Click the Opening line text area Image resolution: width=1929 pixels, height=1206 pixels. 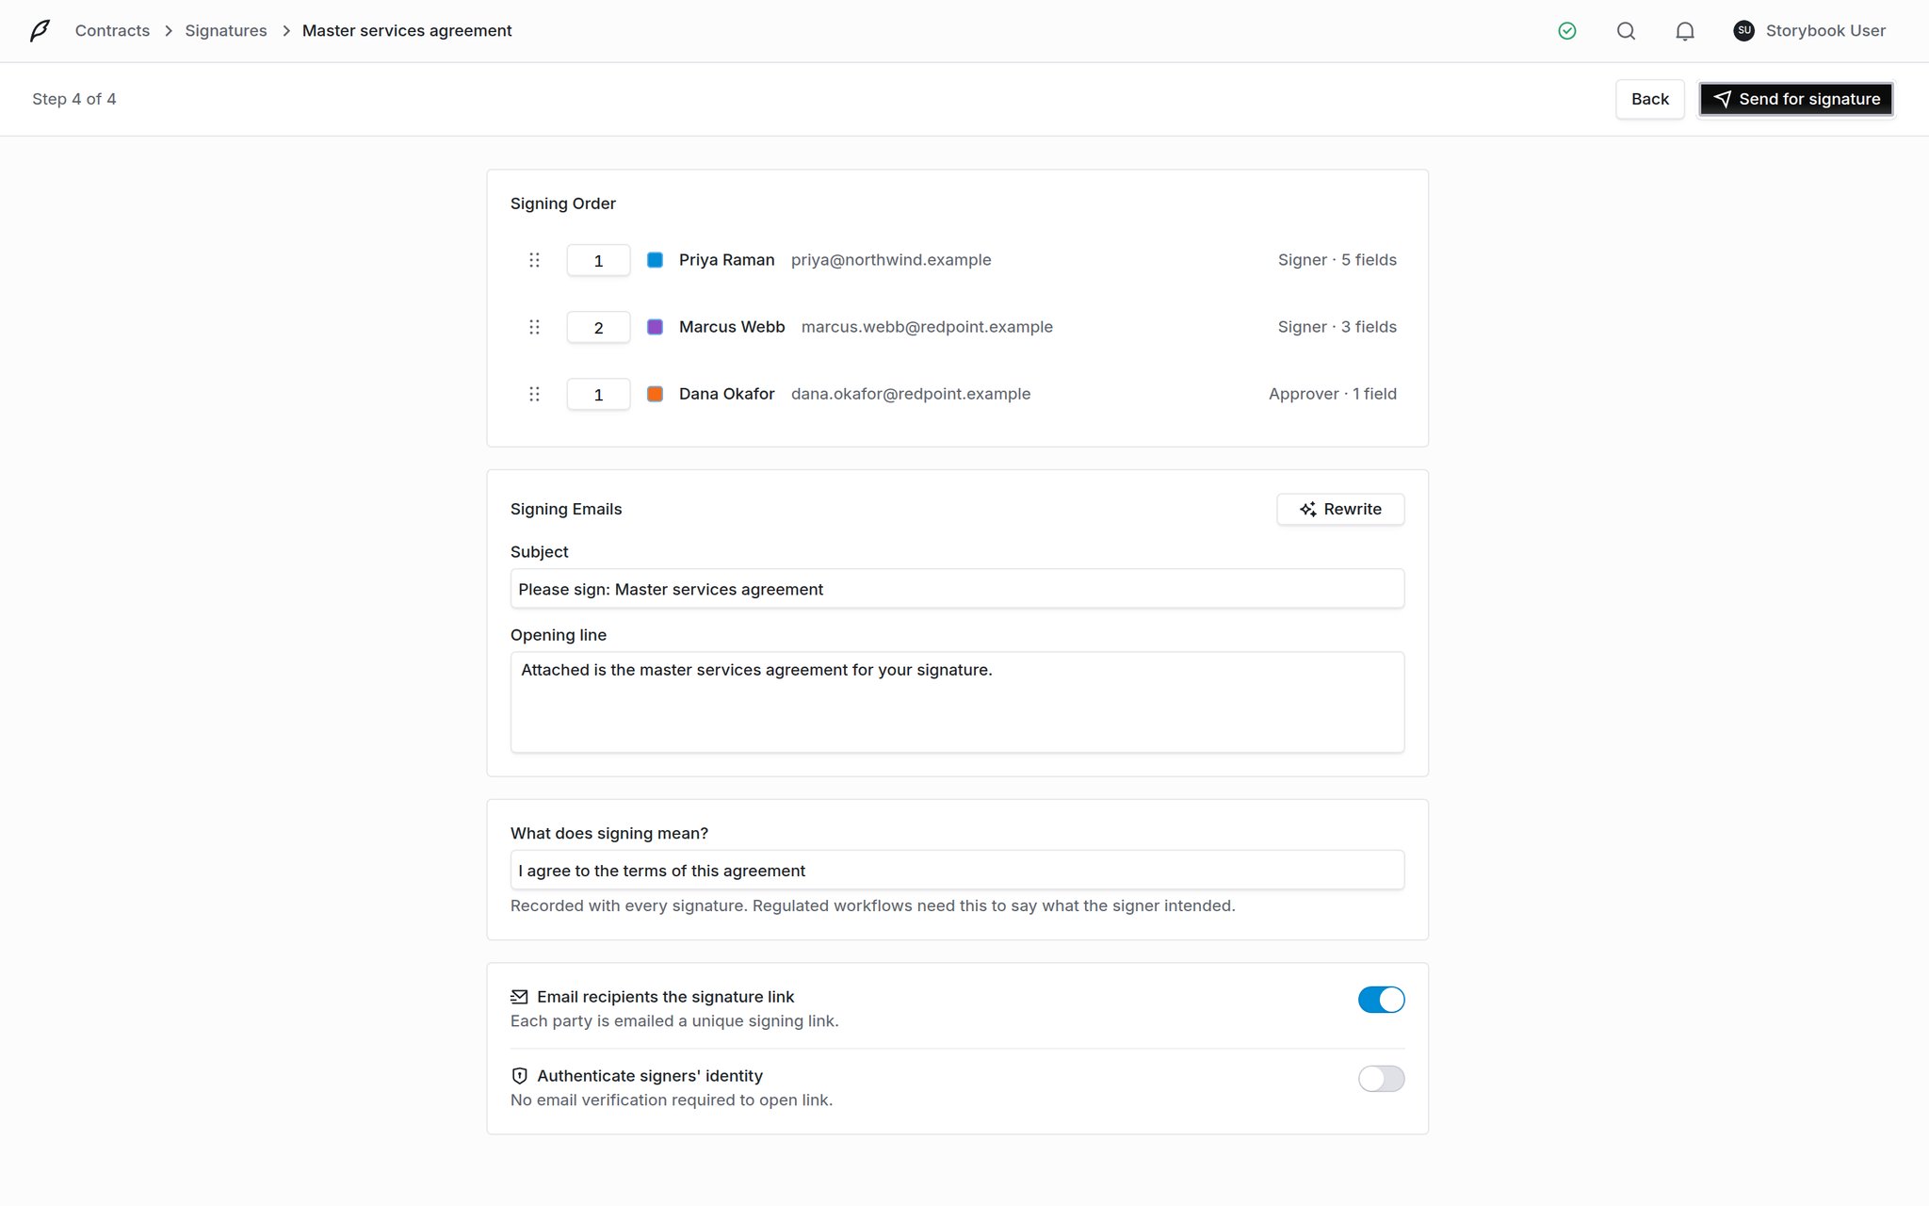click(x=957, y=702)
